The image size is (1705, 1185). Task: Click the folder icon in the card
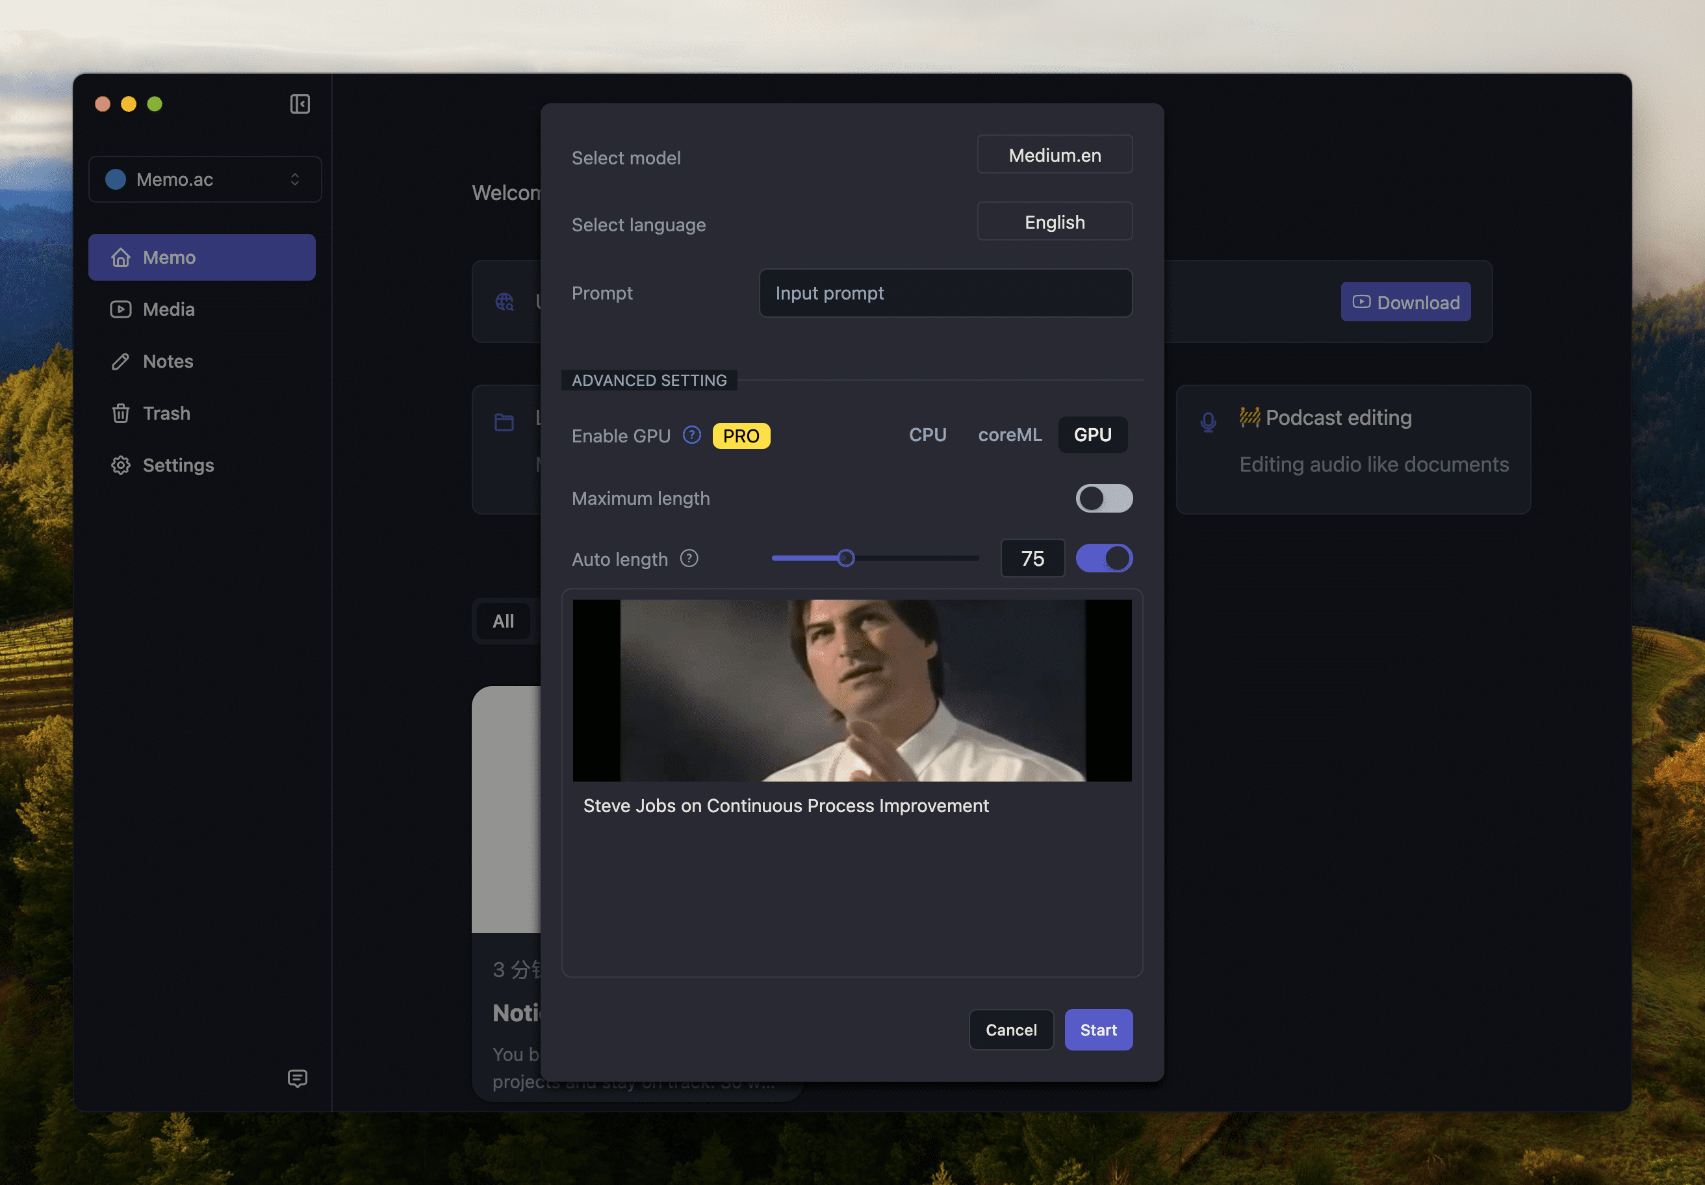click(x=504, y=422)
